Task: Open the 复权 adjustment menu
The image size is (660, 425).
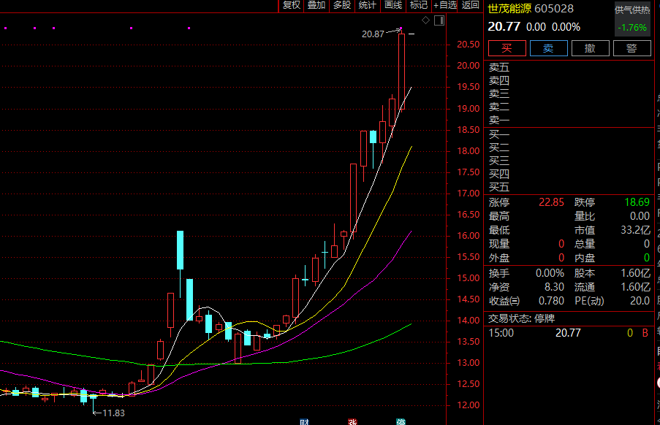Action: coord(291,5)
